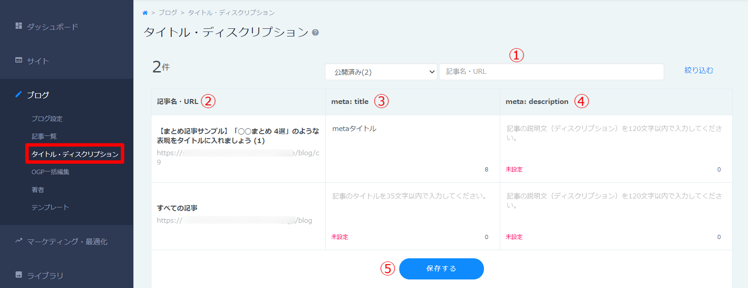Edit meta title field containing metaタイトル
Viewport: 748px width, 288px height.
(x=413, y=143)
